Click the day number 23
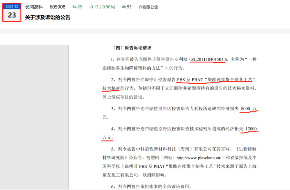The image size is (290, 190). point(12,15)
